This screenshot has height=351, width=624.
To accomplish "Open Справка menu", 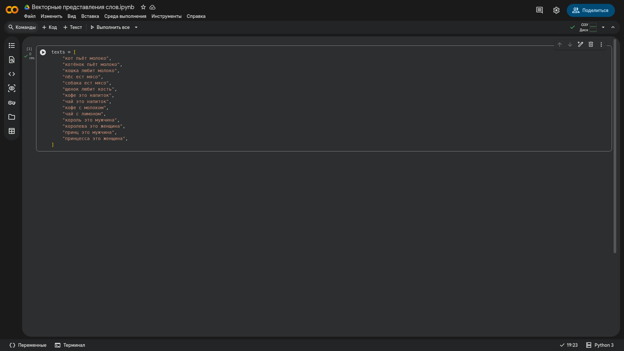I will pyautogui.click(x=196, y=16).
